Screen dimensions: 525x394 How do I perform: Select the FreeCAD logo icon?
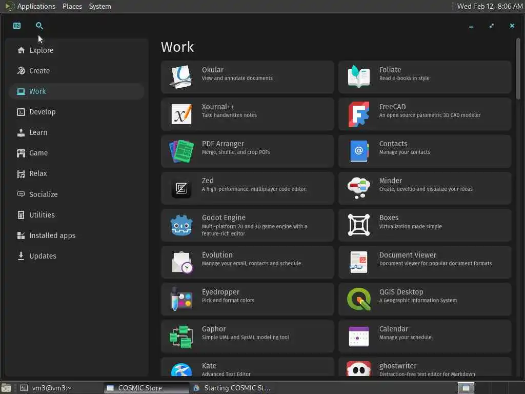click(358, 114)
